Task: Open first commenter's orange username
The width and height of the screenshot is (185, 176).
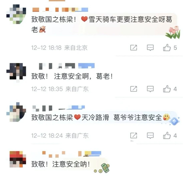Action: (x=60, y=10)
